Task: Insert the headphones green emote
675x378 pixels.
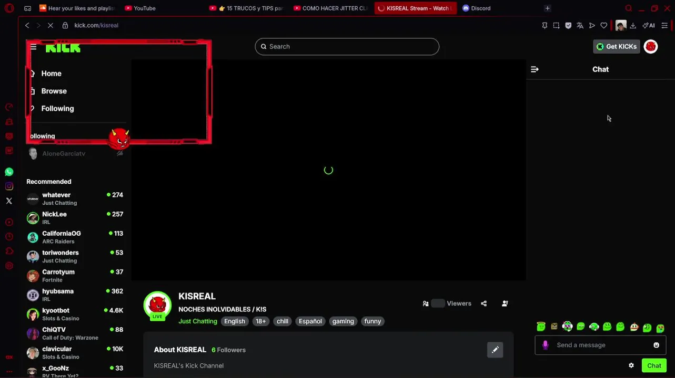Action: tap(594, 327)
